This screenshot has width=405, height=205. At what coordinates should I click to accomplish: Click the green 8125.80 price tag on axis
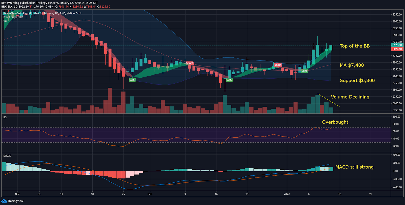(397, 45)
